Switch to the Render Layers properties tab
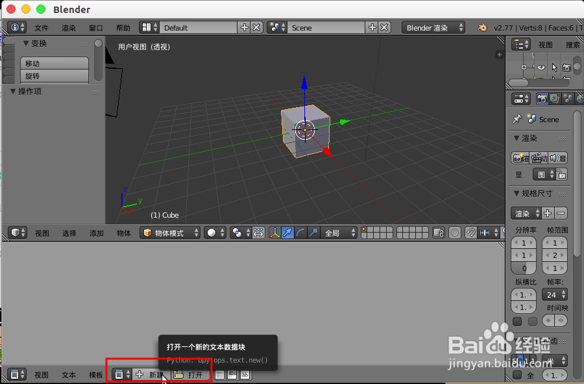The image size is (584, 384). click(555, 98)
